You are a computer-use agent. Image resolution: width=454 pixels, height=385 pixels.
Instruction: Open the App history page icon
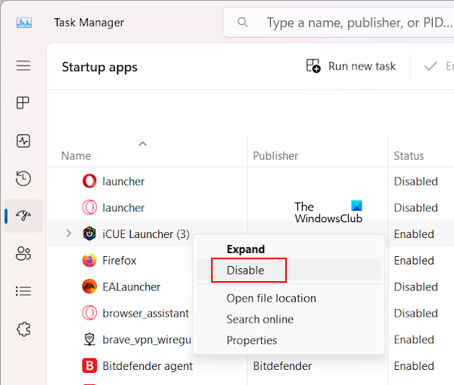[x=23, y=179]
